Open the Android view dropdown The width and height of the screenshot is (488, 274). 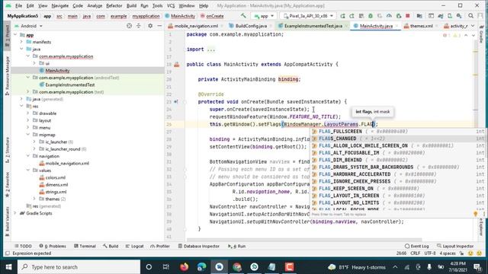pyautogui.click(x=29, y=26)
